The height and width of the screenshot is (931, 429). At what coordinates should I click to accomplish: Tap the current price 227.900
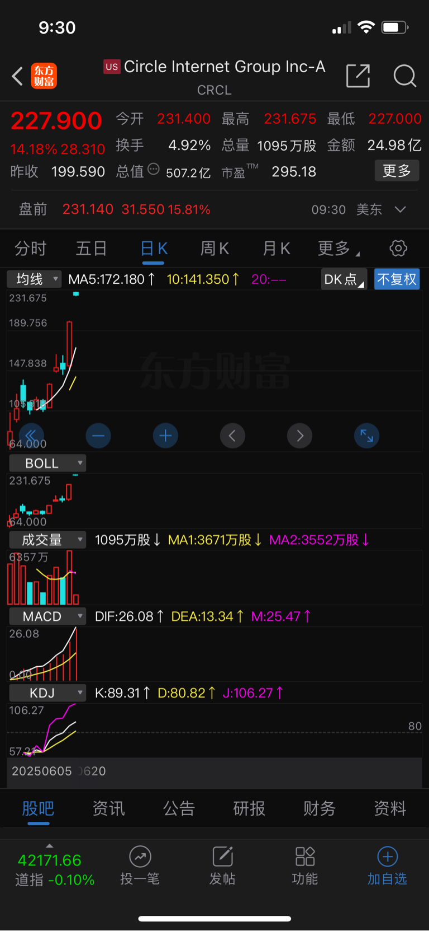coord(56,121)
